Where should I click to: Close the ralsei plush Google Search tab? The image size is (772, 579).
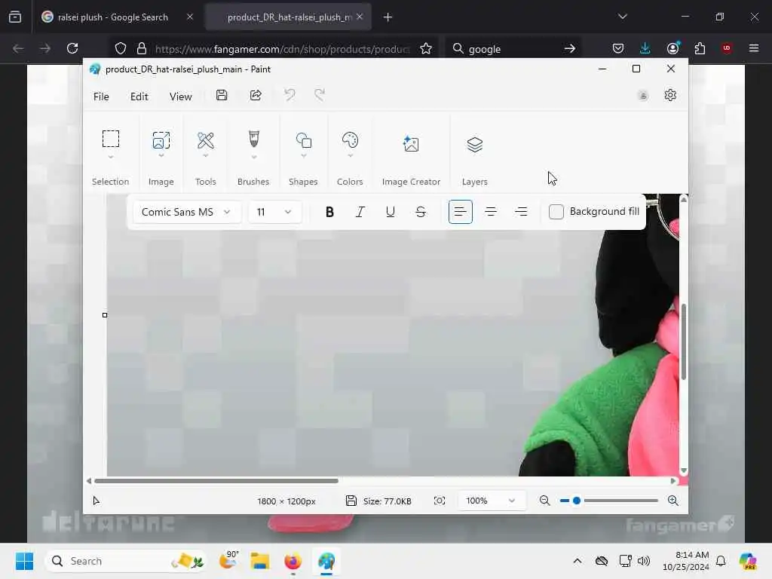click(x=190, y=17)
